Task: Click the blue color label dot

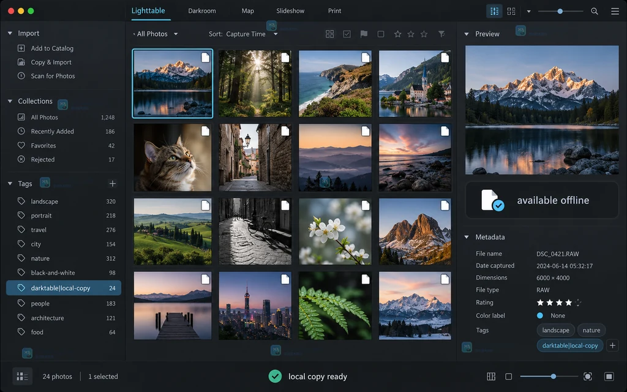Action: point(540,315)
